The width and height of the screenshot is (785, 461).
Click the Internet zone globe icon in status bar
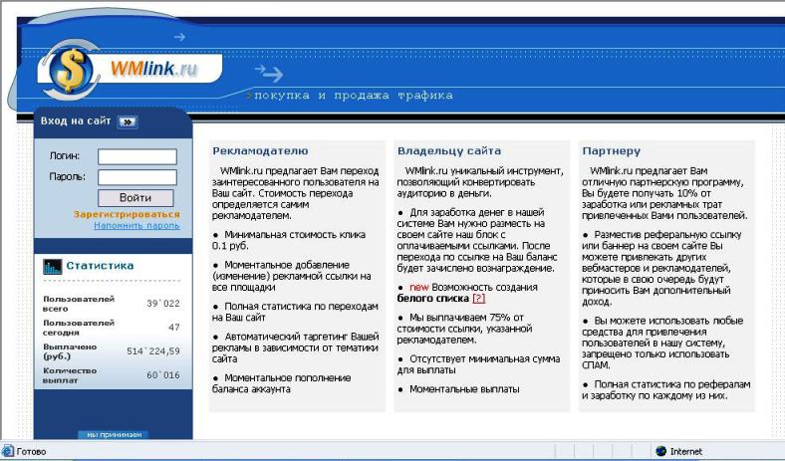click(x=661, y=451)
